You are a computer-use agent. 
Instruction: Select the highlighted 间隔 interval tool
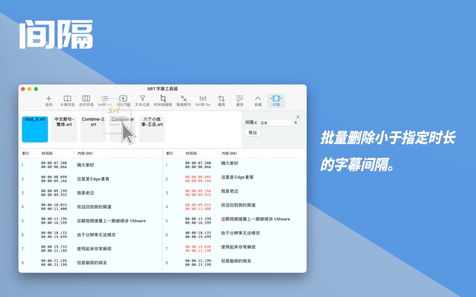point(276,100)
